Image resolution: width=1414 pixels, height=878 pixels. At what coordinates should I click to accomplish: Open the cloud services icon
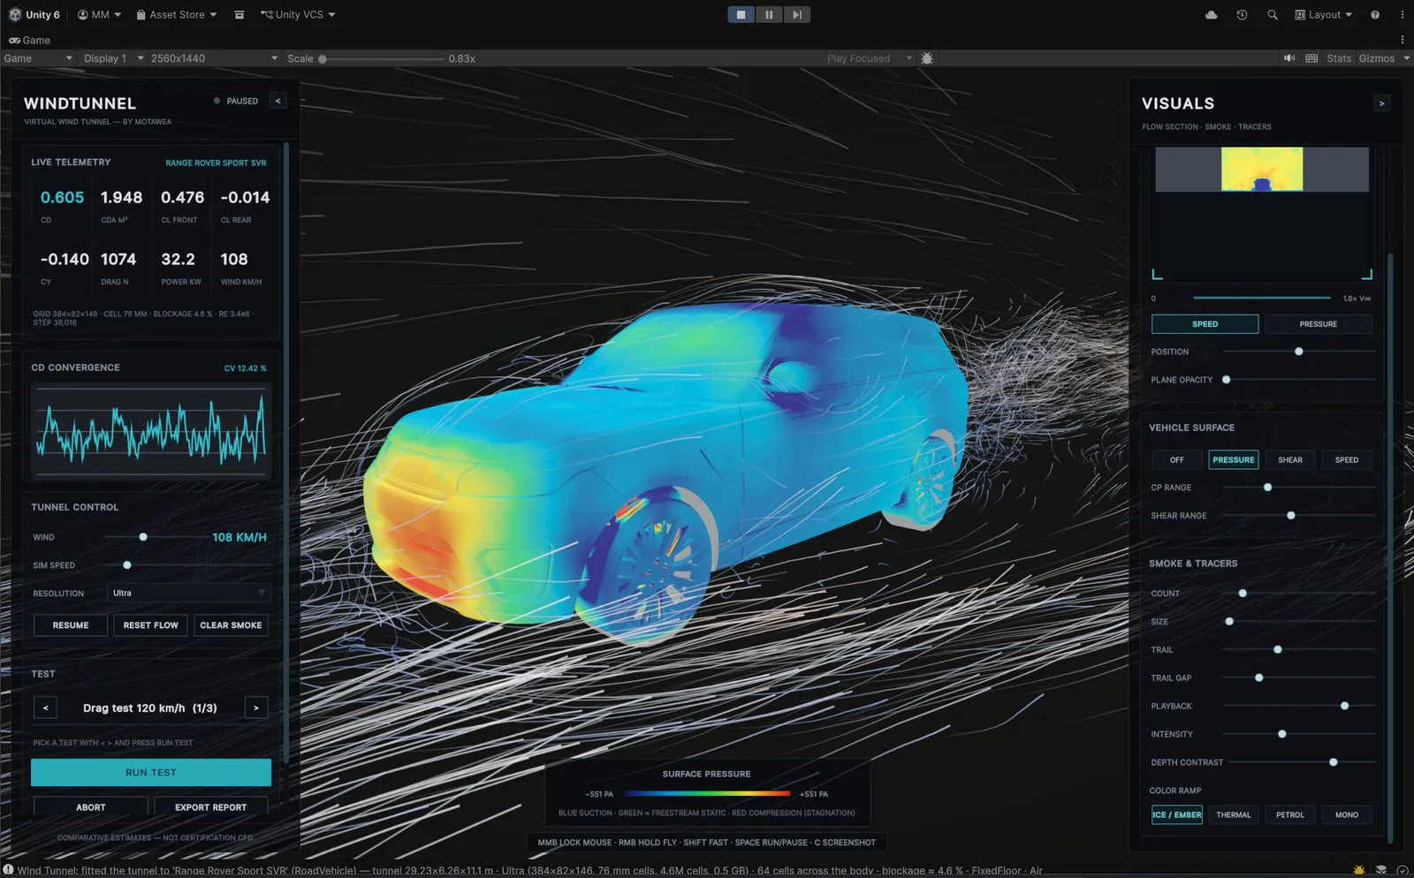(1211, 15)
